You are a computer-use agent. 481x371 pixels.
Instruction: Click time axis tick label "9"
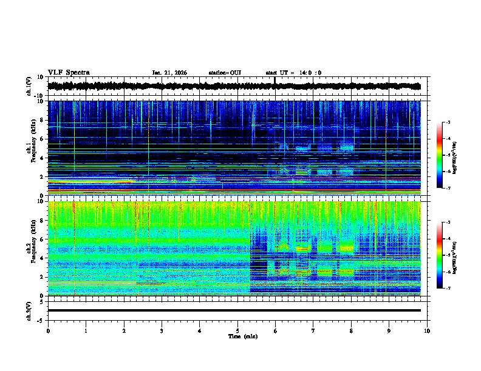tap(389, 331)
